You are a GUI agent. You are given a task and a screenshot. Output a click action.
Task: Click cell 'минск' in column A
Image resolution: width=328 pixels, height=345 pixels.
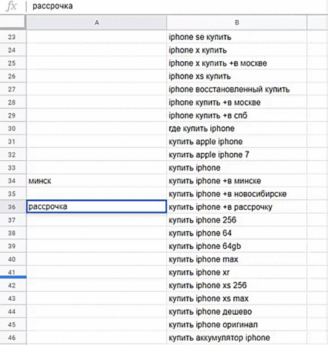click(96, 181)
